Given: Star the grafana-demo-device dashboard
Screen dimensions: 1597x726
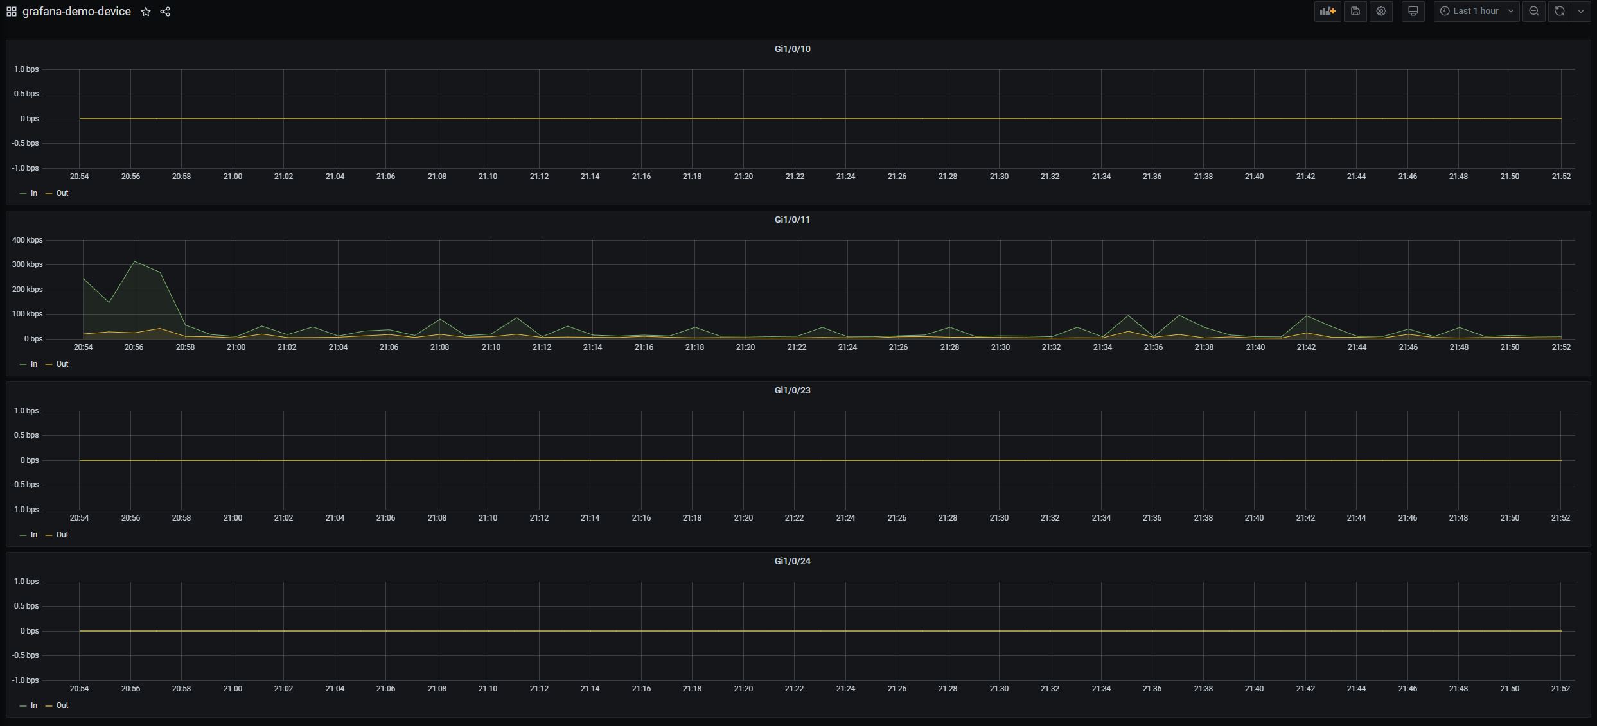Looking at the screenshot, I should click(146, 12).
